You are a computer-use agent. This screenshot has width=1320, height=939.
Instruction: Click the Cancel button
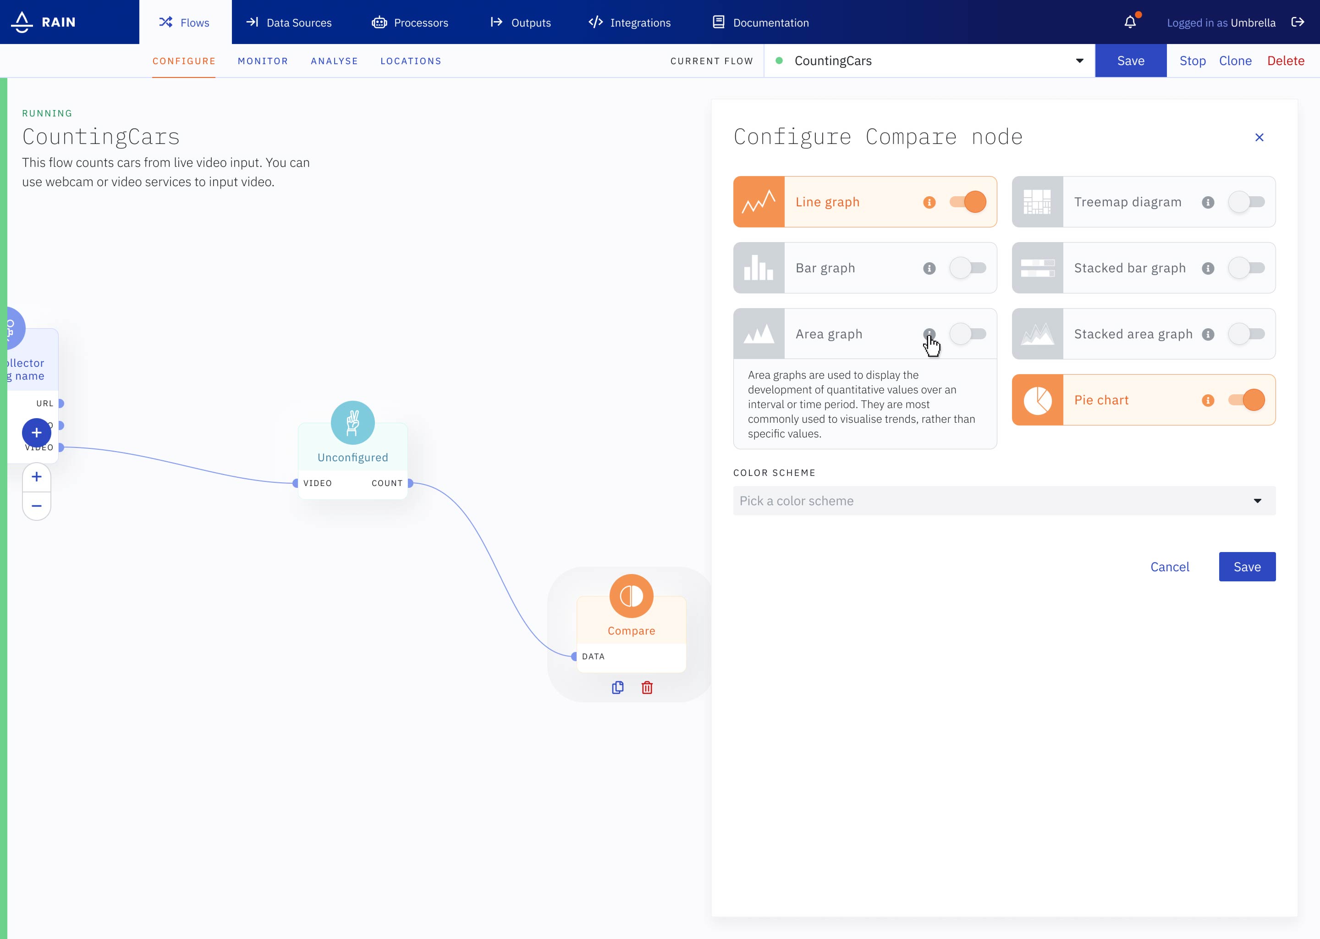click(1170, 566)
